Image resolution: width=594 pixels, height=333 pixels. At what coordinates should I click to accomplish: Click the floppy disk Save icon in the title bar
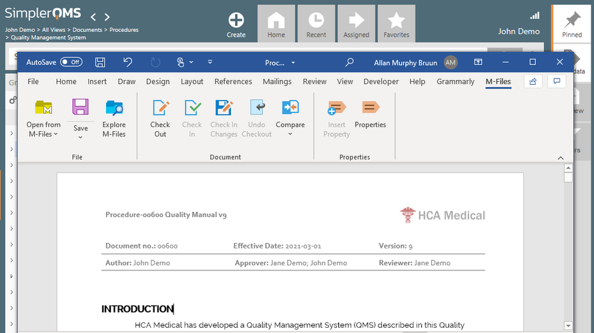point(100,62)
